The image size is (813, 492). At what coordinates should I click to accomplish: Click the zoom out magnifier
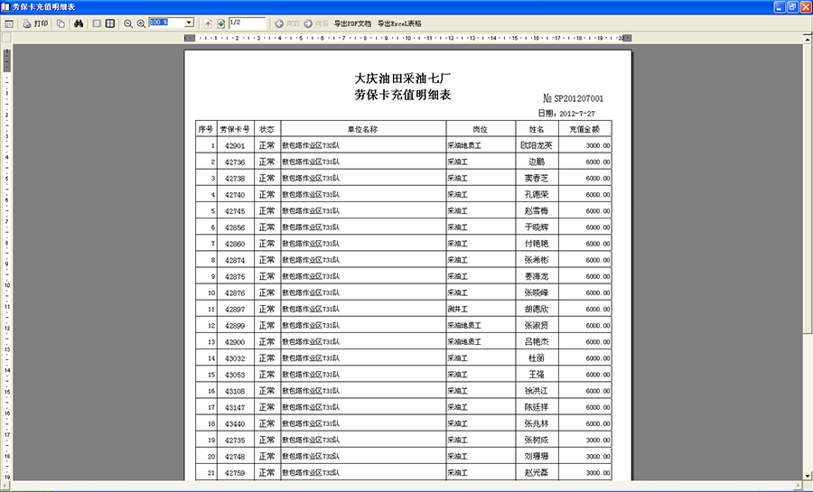pyautogui.click(x=127, y=23)
